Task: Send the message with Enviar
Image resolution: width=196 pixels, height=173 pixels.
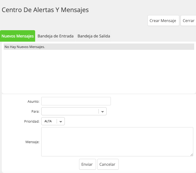Action: pyautogui.click(x=88, y=164)
